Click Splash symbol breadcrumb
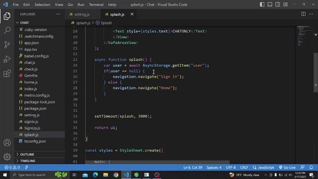 click(x=104, y=23)
